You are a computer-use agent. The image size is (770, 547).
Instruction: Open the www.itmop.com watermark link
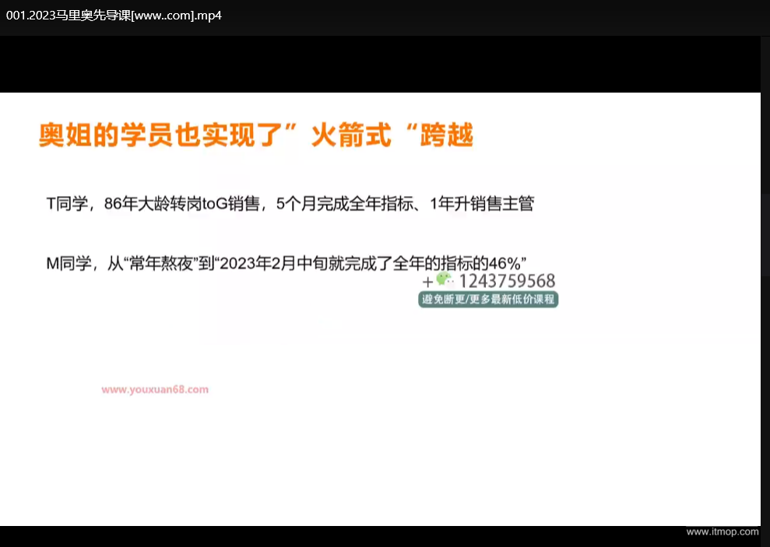click(x=722, y=531)
